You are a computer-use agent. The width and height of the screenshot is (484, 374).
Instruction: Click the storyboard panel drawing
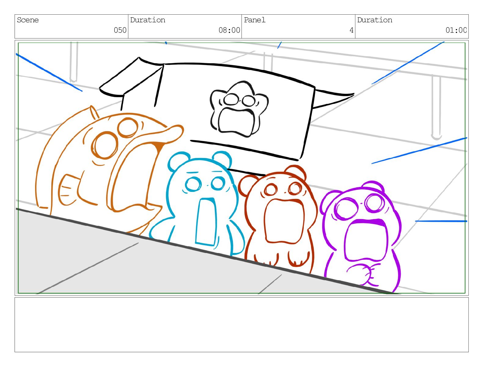tap(241, 168)
